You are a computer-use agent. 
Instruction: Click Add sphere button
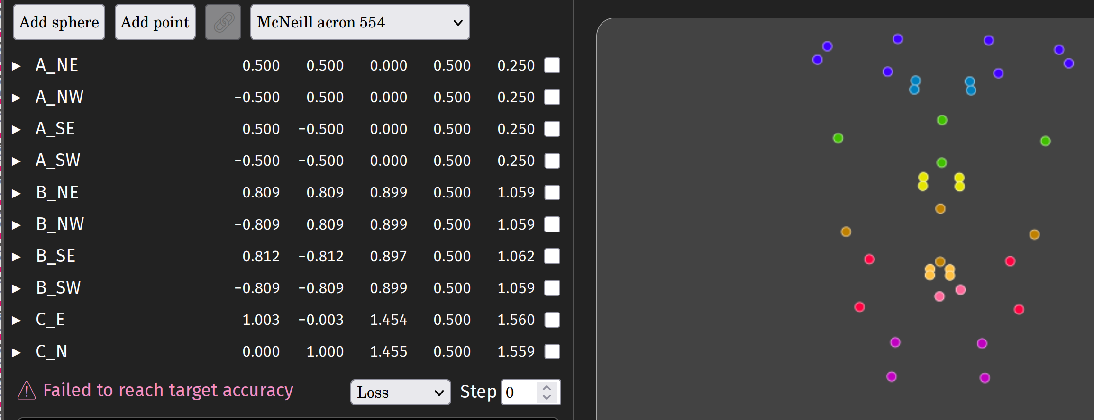point(59,22)
